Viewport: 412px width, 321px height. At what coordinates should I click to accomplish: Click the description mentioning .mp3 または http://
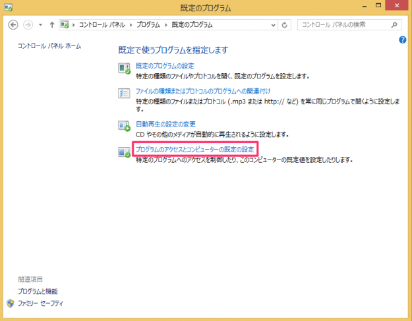pos(268,105)
